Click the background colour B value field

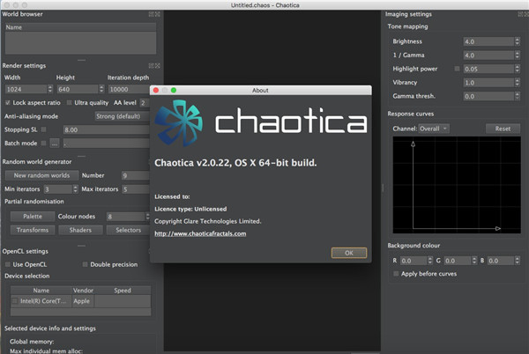click(501, 261)
